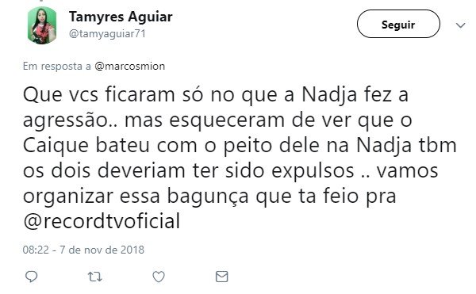
Task: Open Tamyres Aguiar's profile picture
Action: (42, 25)
